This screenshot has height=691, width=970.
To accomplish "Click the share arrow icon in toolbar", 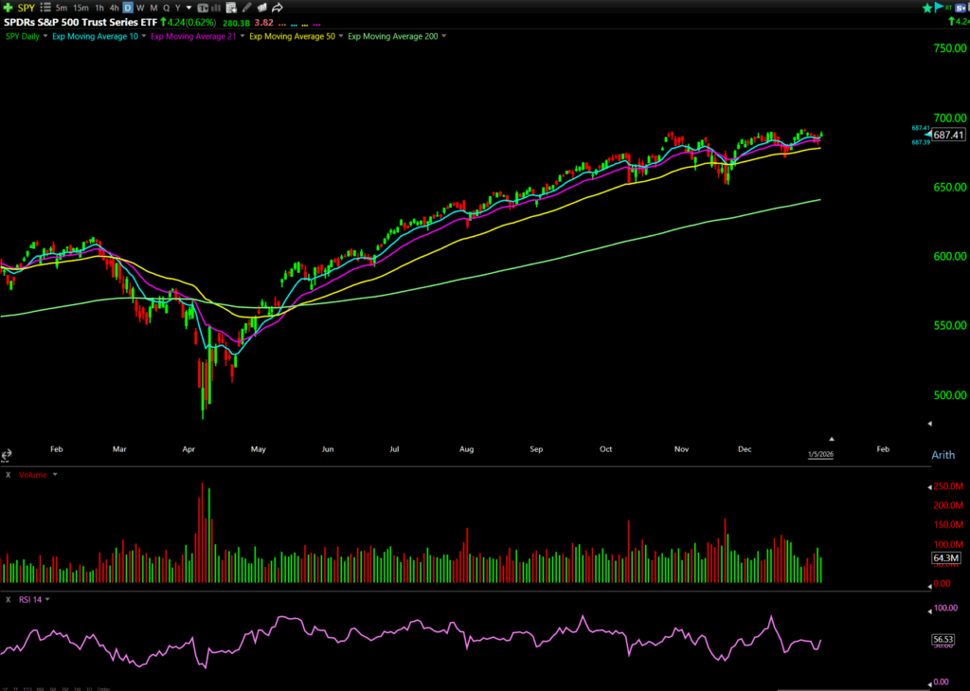I will point(278,8).
